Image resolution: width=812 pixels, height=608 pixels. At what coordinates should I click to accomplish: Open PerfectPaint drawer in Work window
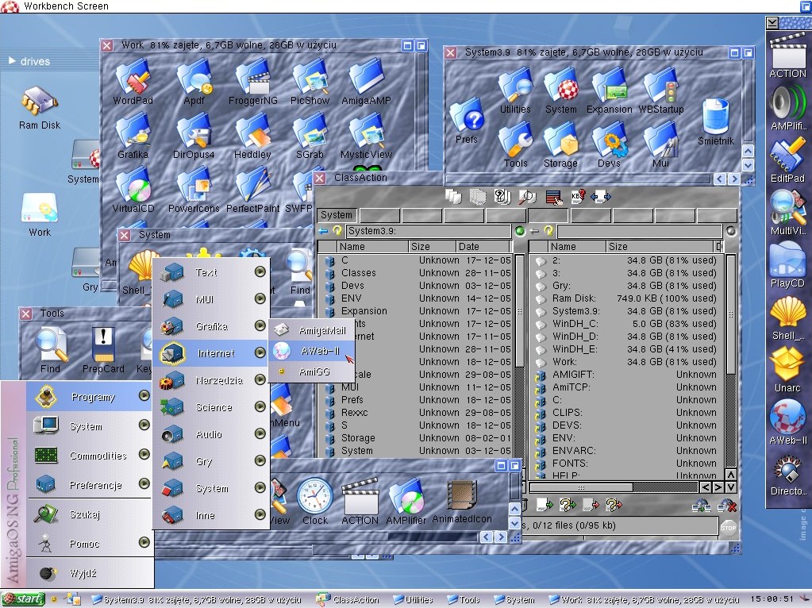coord(252,190)
